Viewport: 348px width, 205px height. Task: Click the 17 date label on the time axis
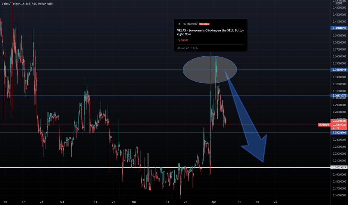(x=23, y=202)
